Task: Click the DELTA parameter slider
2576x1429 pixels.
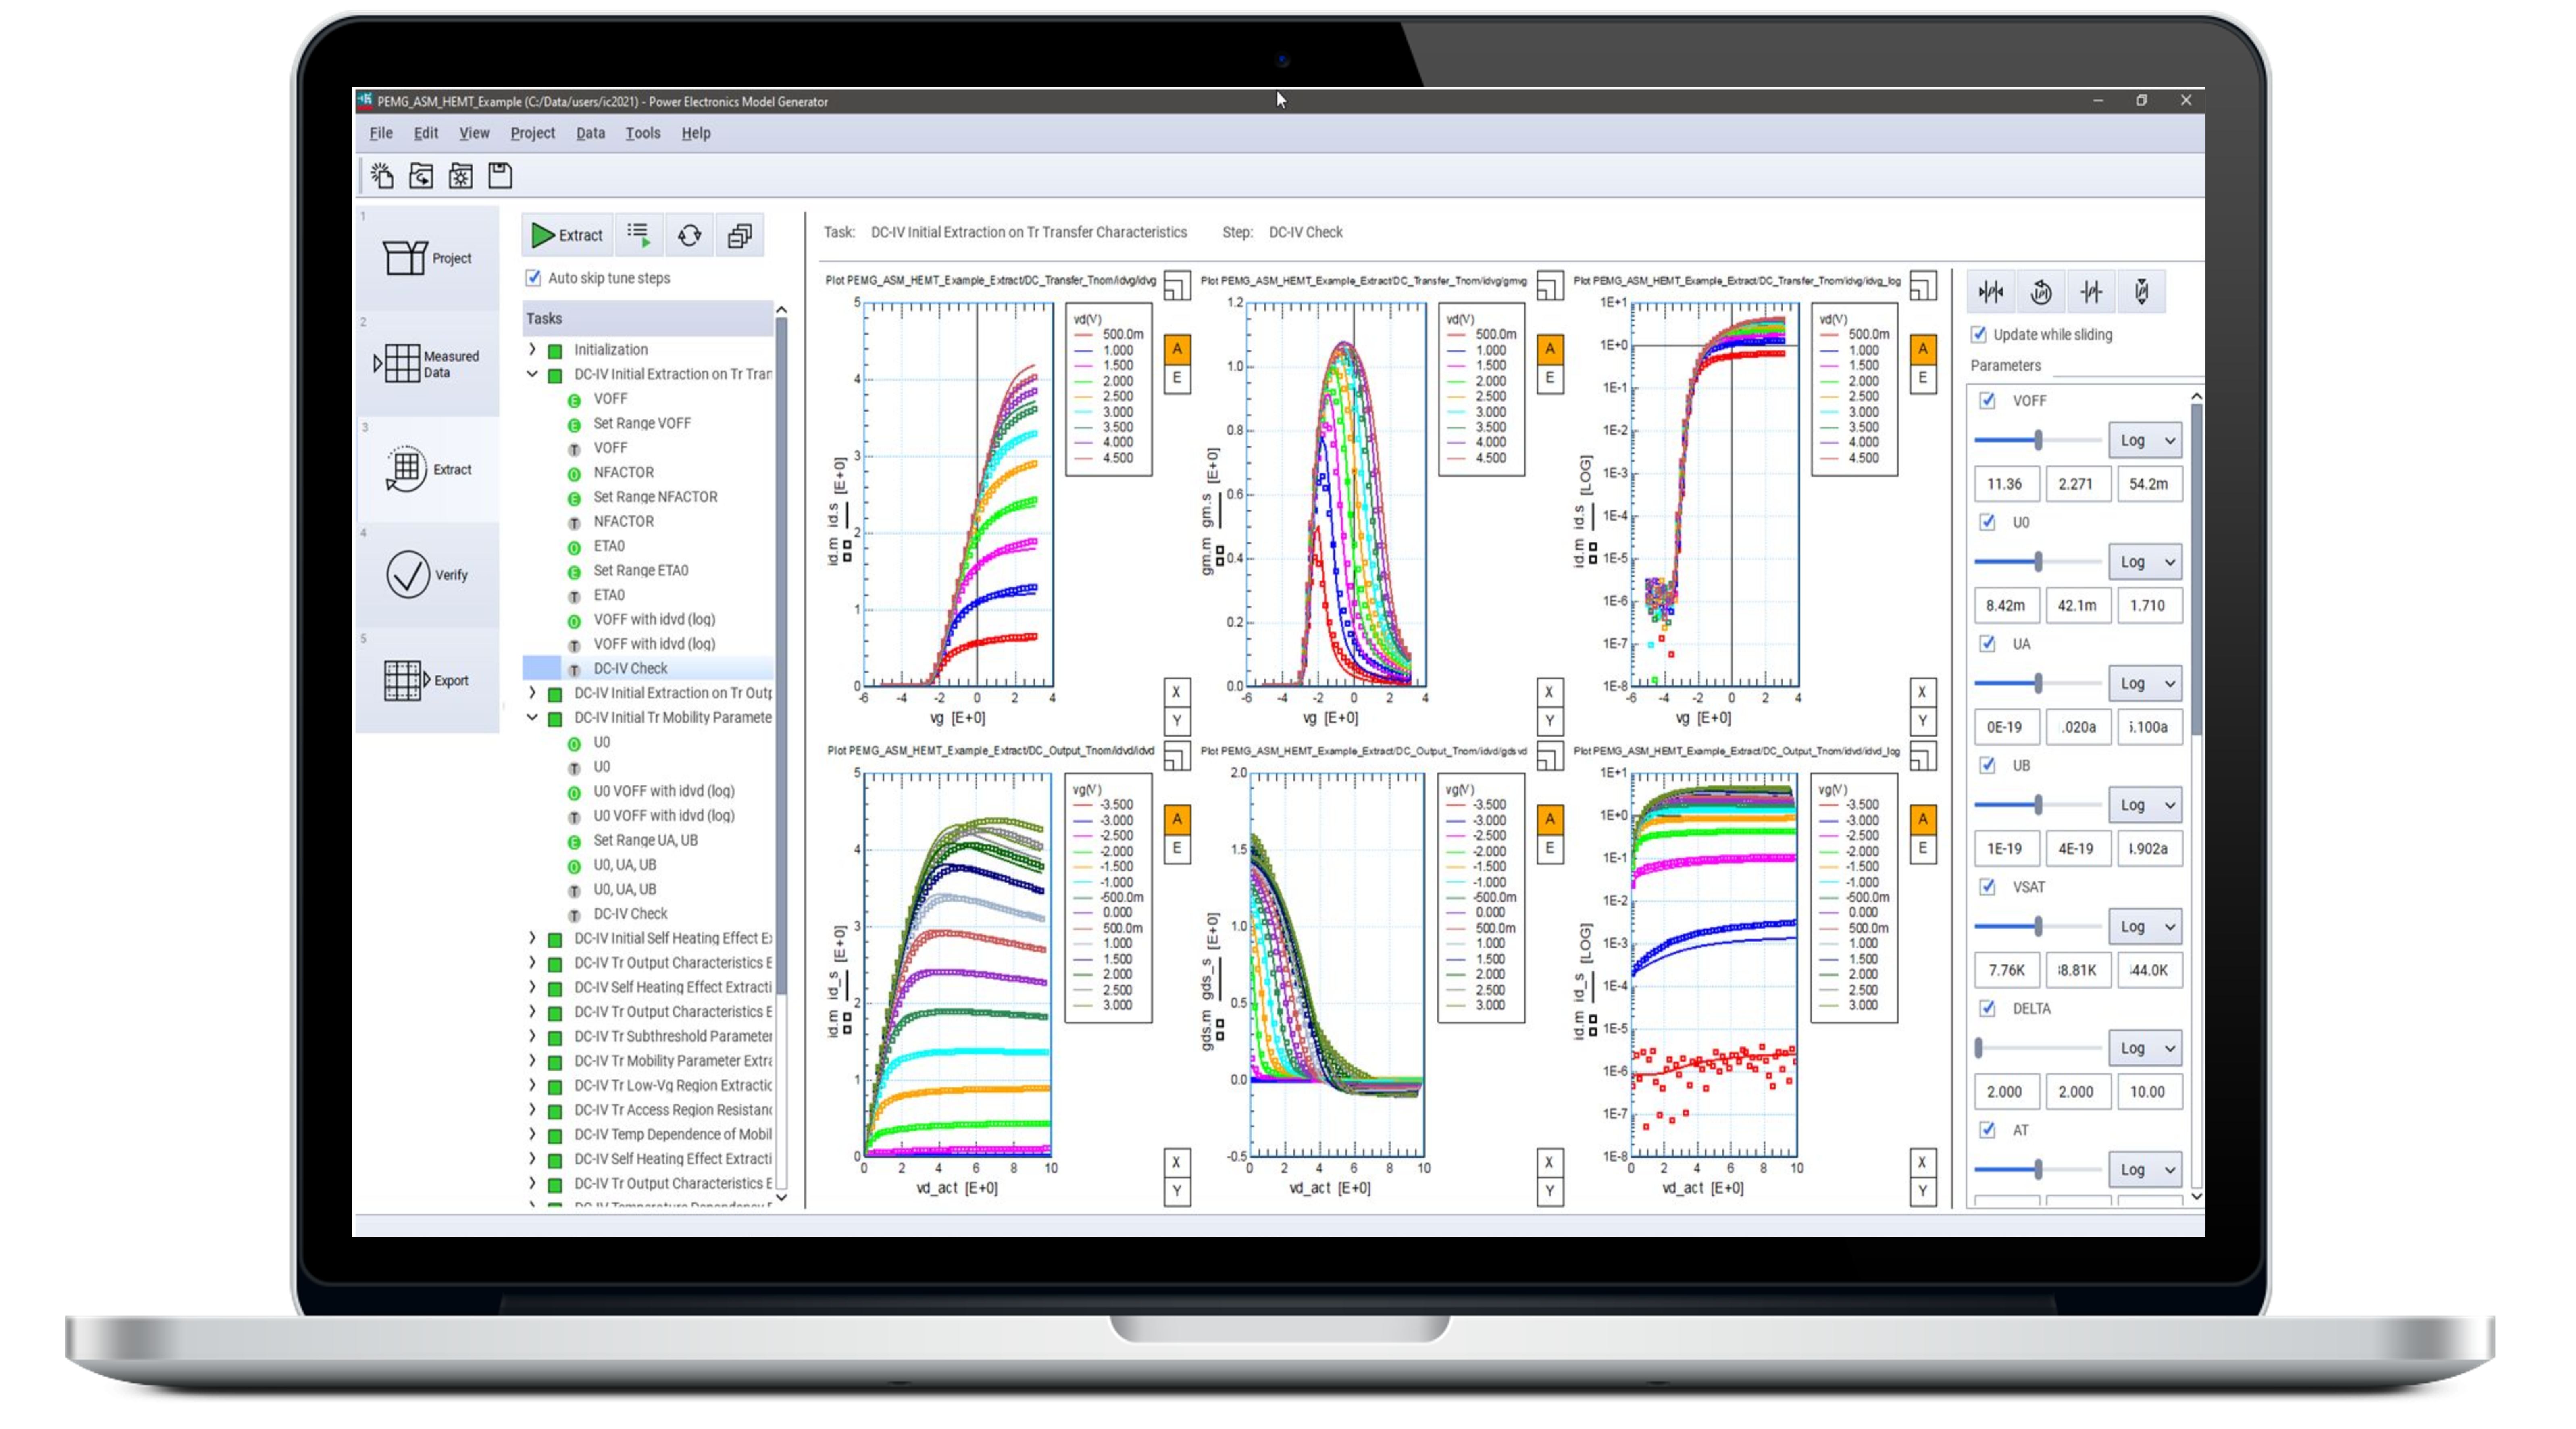Action: click(2038, 1048)
